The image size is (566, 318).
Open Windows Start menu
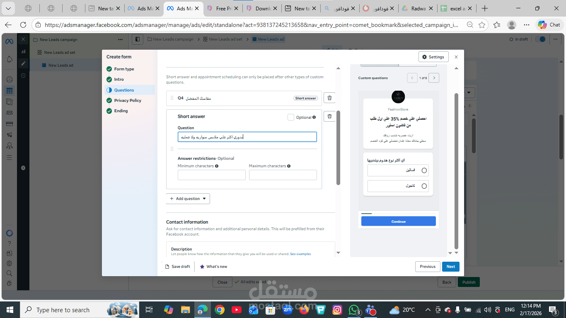tap(10, 310)
